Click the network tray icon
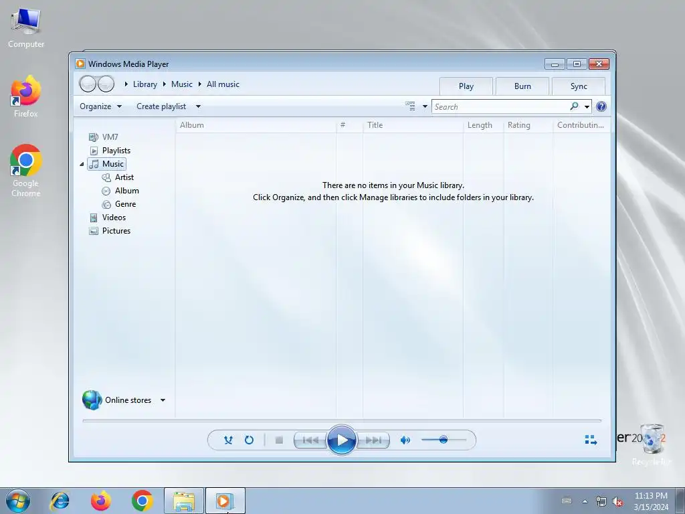The width and height of the screenshot is (685, 514). pyautogui.click(x=601, y=501)
